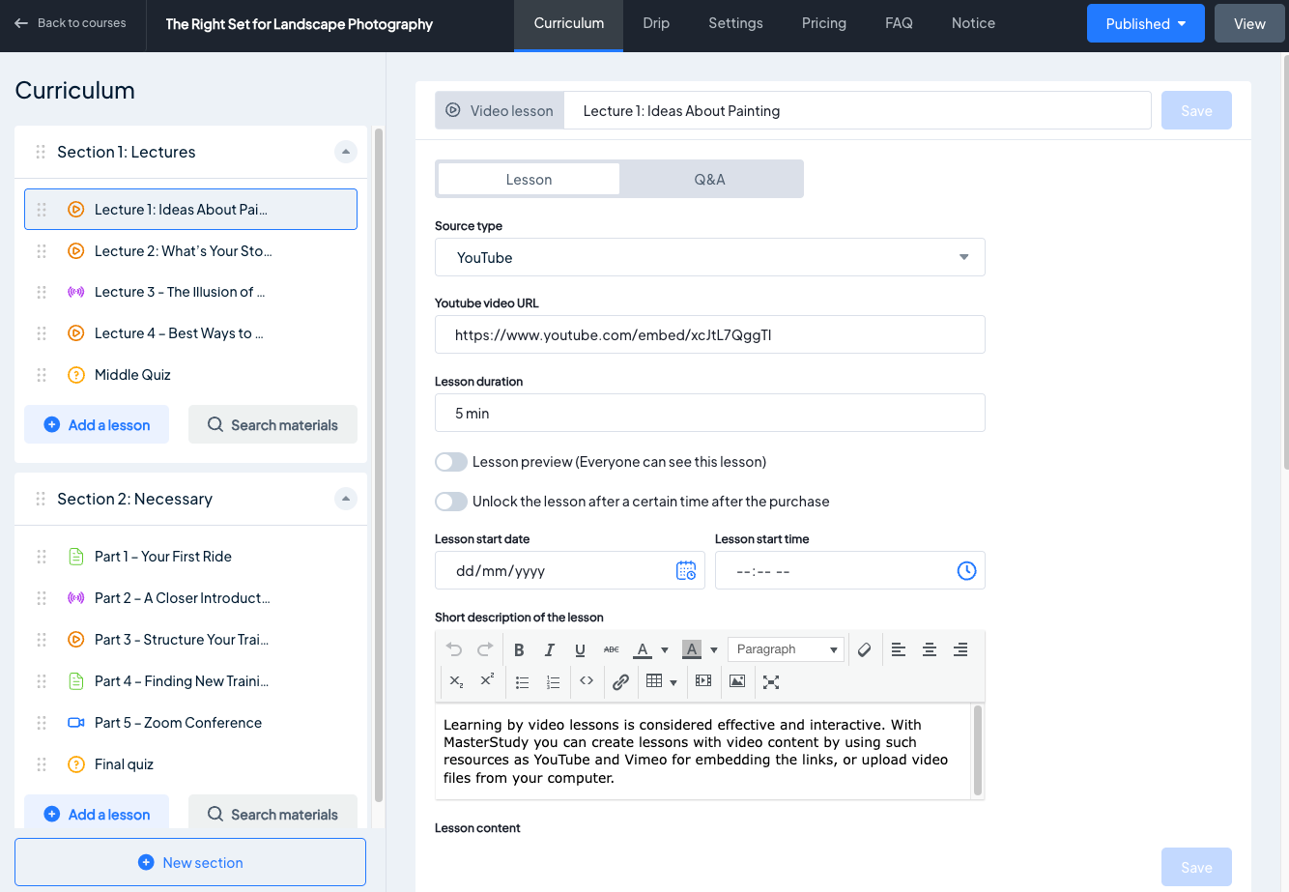Align text left
This screenshot has height=892, width=1289.
(x=899, y=649)
